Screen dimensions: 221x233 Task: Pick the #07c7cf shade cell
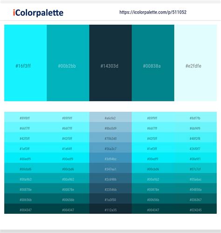(x=195, y=168)
